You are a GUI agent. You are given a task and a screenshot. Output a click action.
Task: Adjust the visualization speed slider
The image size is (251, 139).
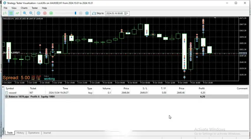tap(75, 13)
